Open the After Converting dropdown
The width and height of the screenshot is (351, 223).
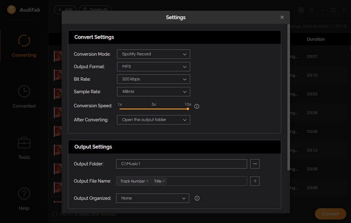pyautogui.click(x=153, y=120)
